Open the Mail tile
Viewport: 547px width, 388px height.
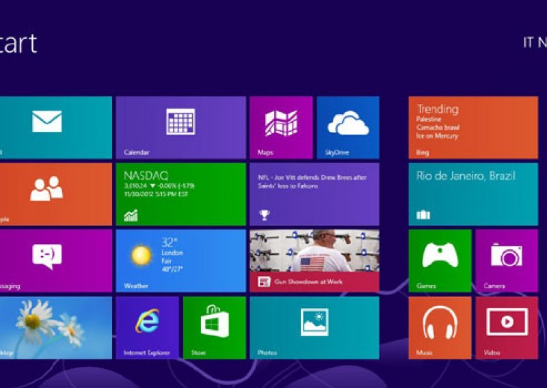(56, 128)
